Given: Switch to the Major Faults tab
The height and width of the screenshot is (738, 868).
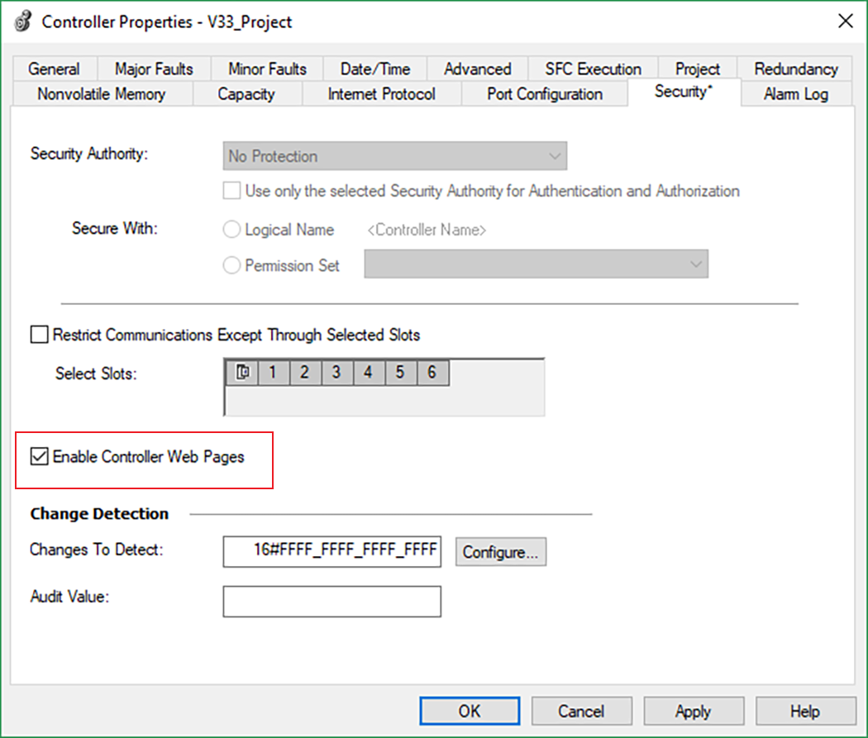Looking at the screenshot, I should (x=154, y=69).
